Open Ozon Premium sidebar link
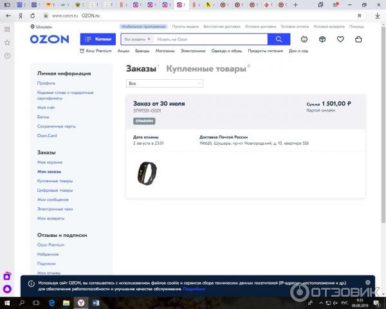 (51, 245)
